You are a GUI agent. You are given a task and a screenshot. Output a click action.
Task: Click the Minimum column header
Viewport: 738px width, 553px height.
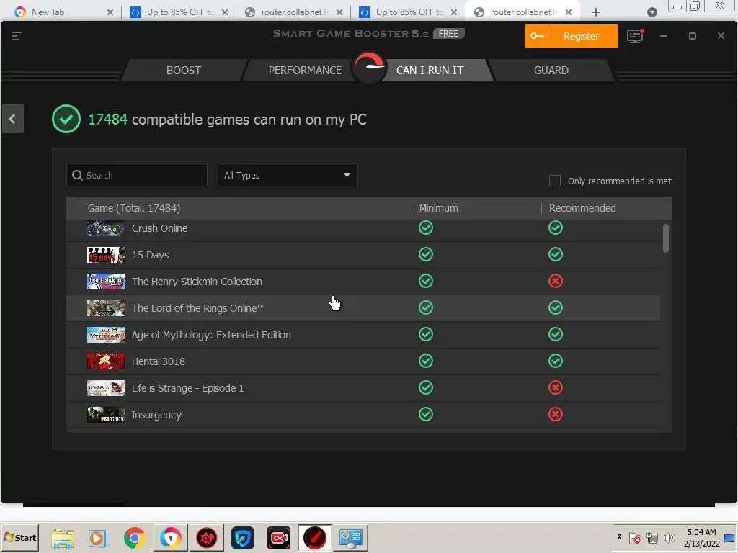(439, 208)
